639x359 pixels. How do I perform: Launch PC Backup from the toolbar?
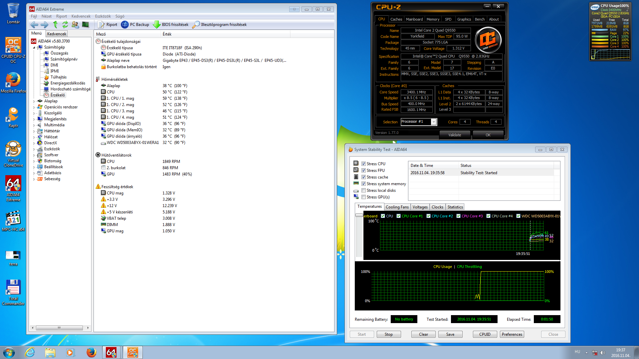pos(135,25)
